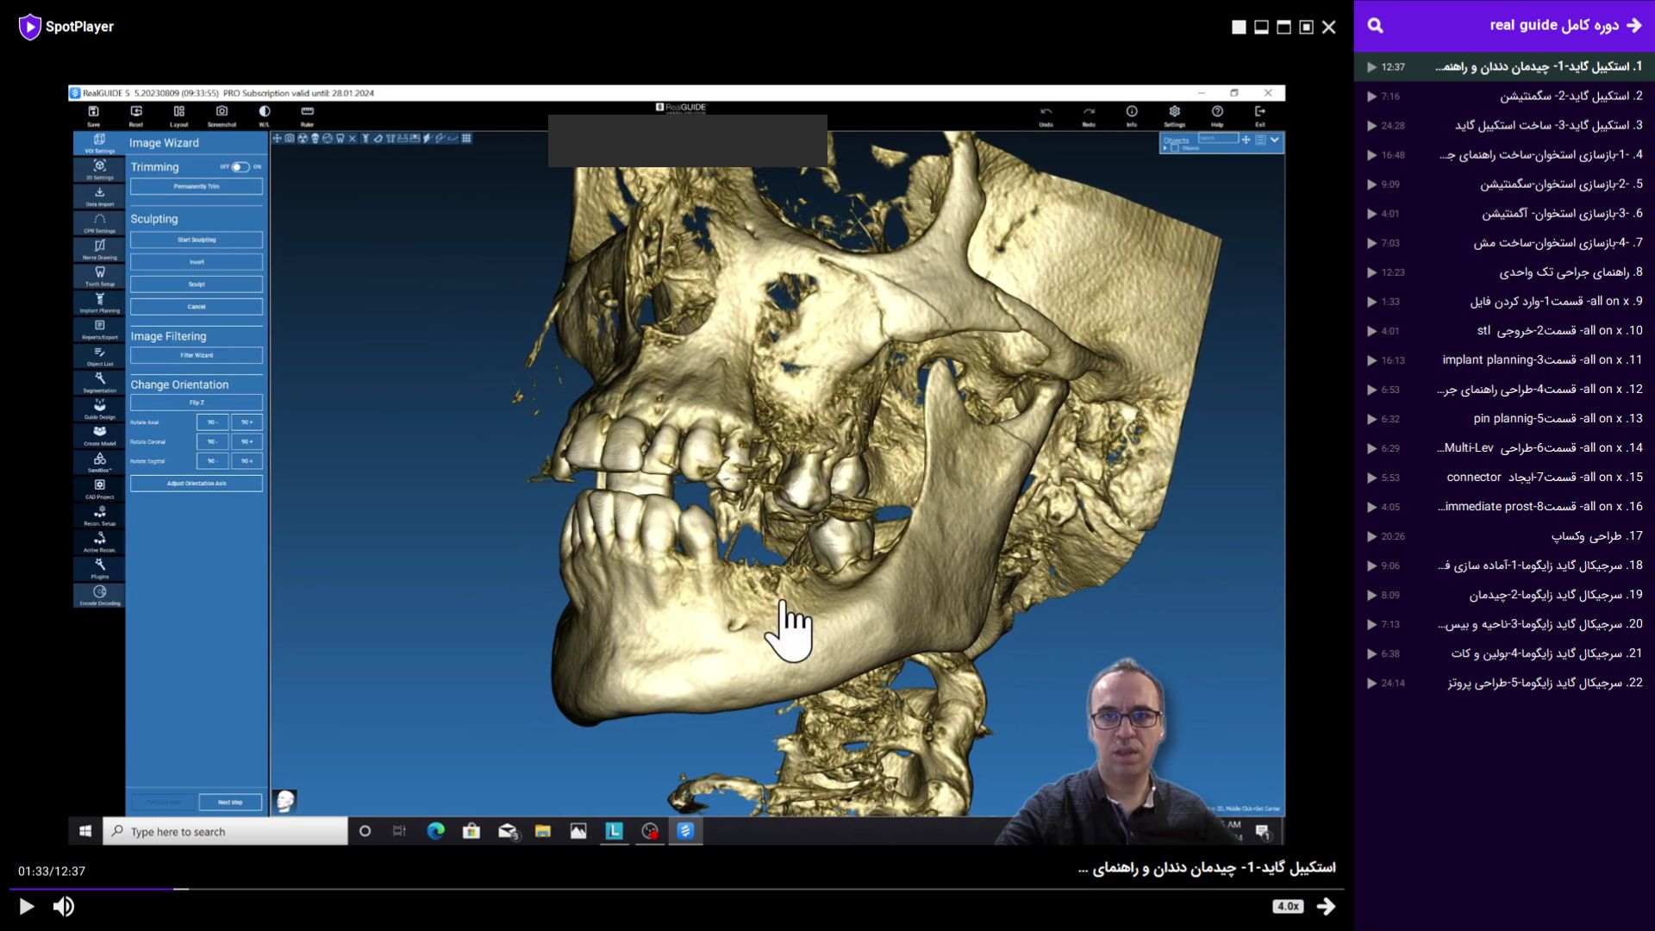Viewport: 1655px width, 931px height.
Task: Click the list-view icon in the Objects panel
Action: click(1260, 140)
